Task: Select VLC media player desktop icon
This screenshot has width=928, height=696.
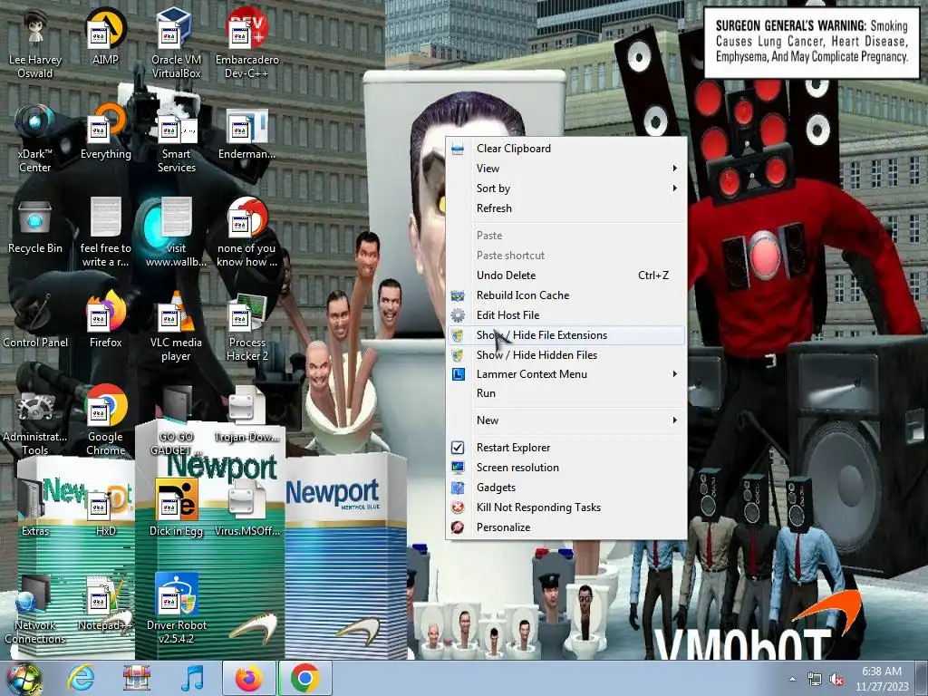Action: [x=176, y=326]
